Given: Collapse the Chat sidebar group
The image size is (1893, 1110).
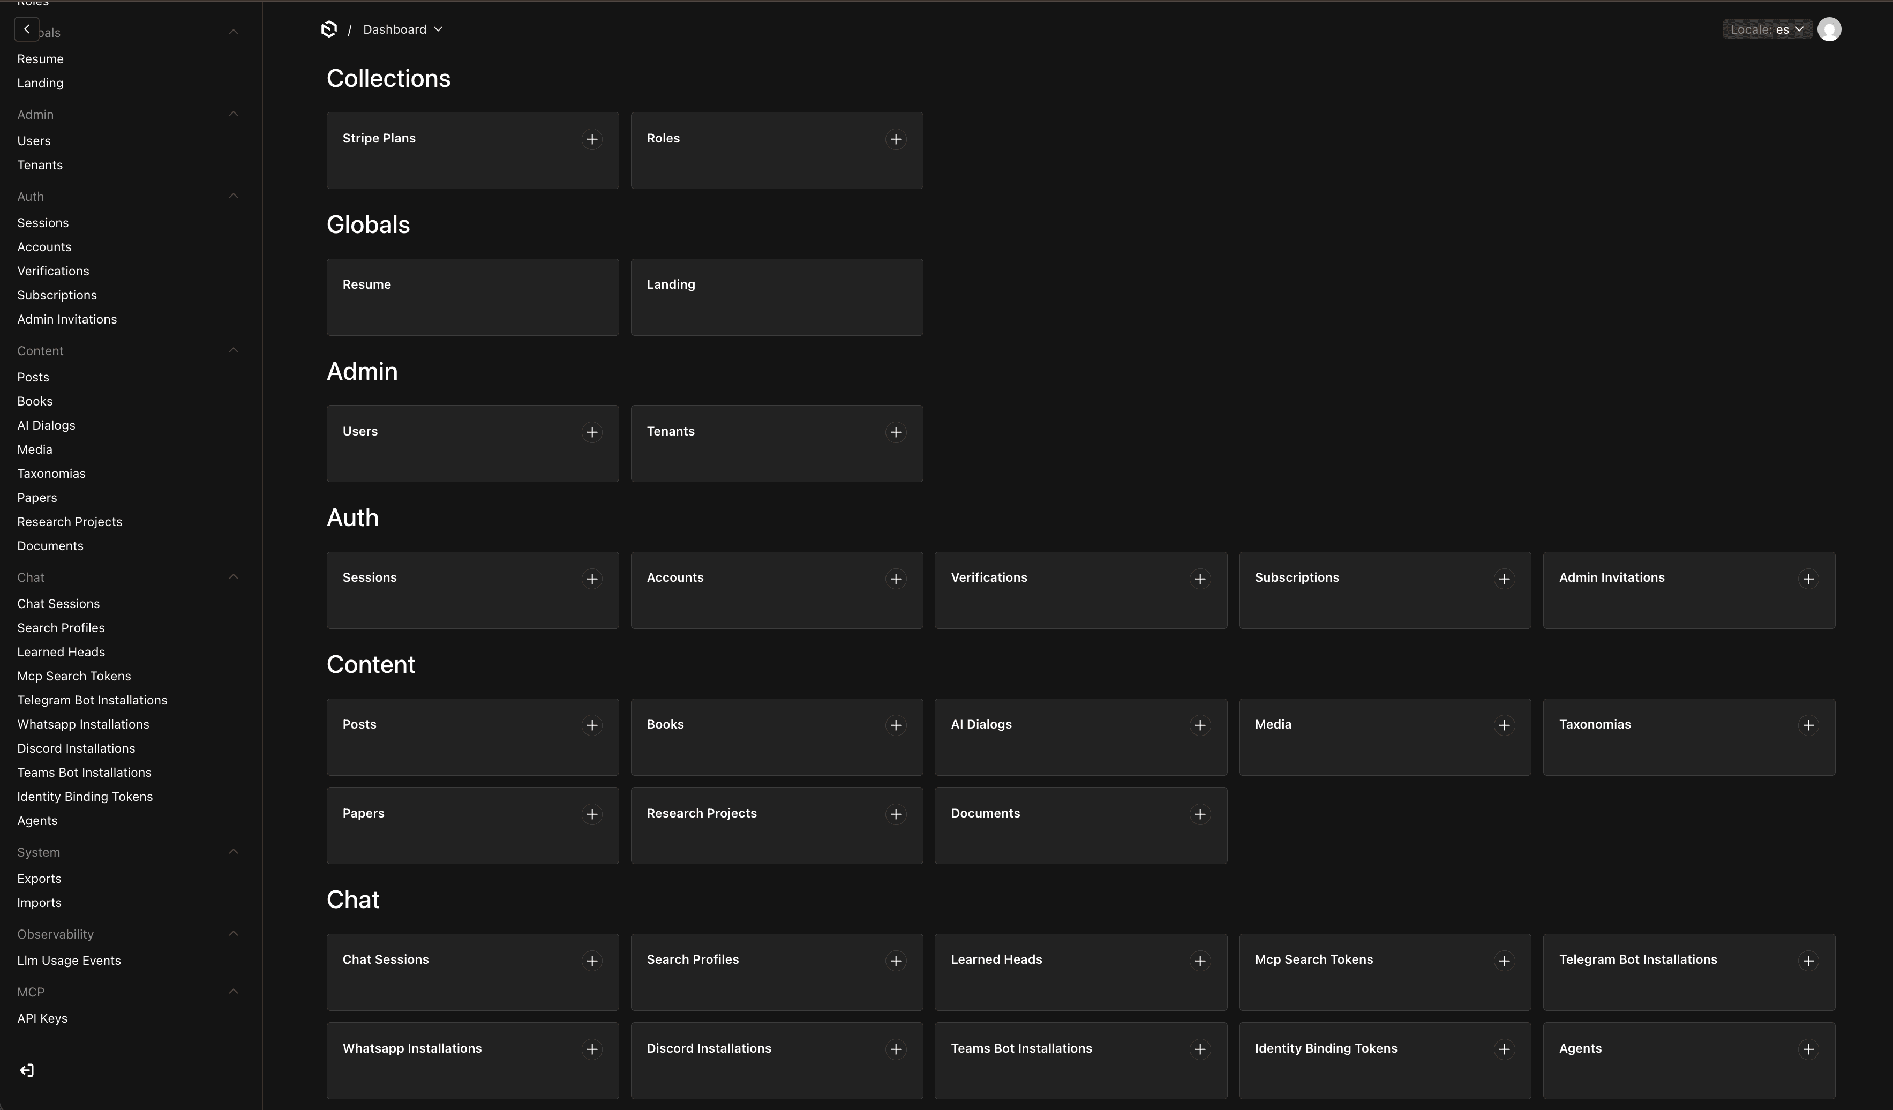Looking at the screenshot, I should point(233,577).
